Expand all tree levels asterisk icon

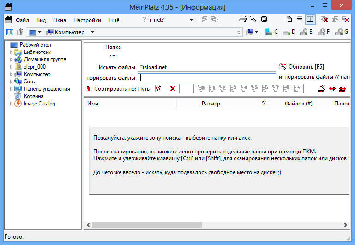(x=297, y=88)
